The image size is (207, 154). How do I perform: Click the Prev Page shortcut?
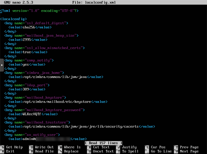pos(186,147)
